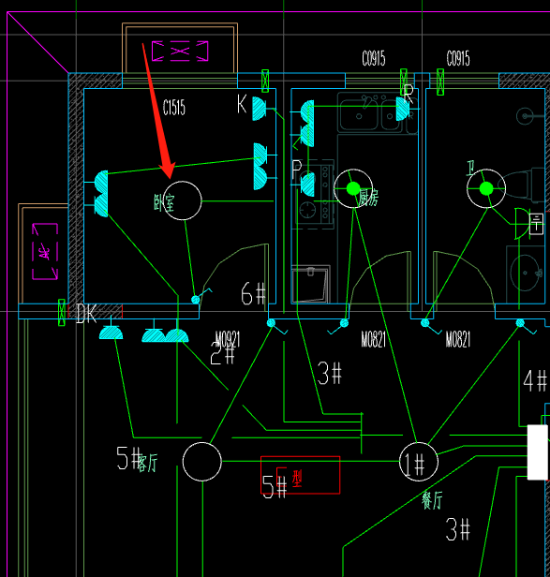Click the switch symbol at kitchen door M0821
This screenshot has height=577, width=550.
point(344,323)
